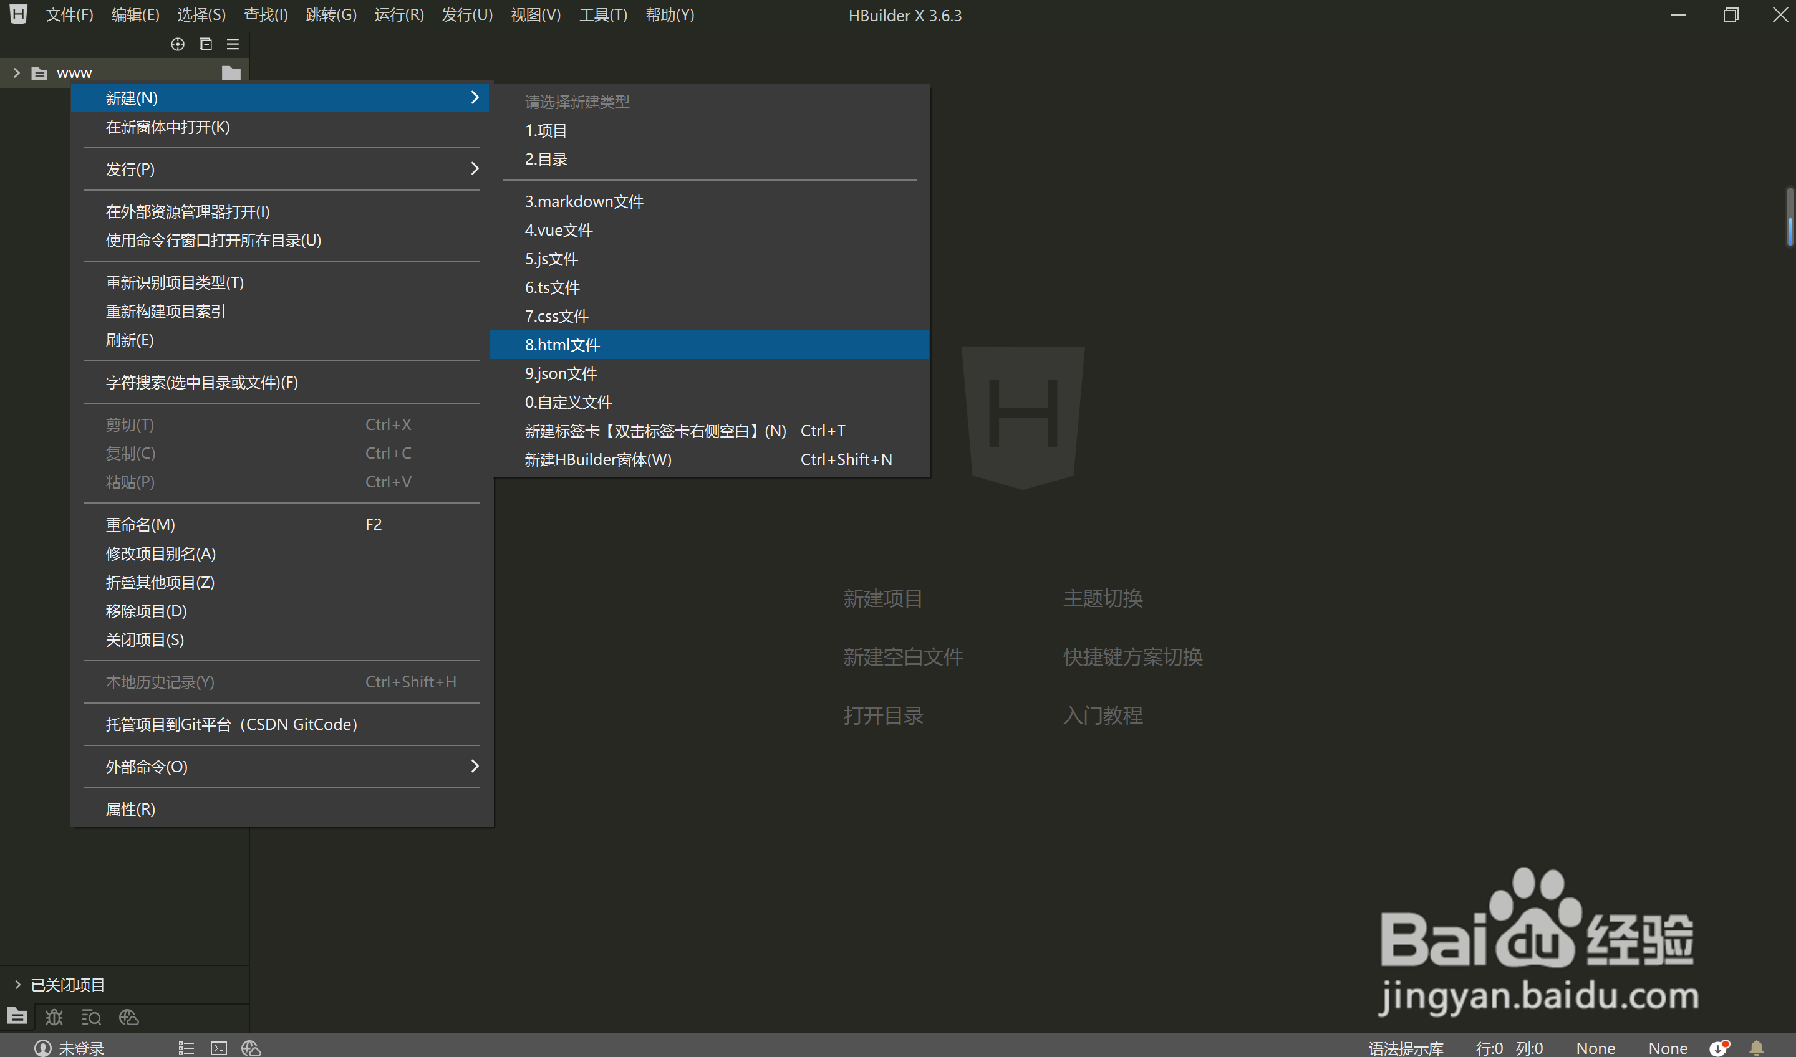Choose 0.自定义文件 option
This screenshot has width=1796, height=1057.
[x=709, y=402]
